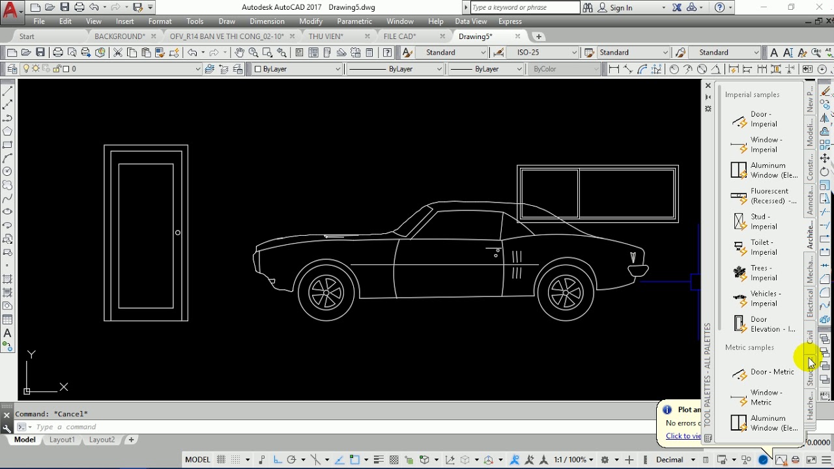Click the Arc Length dimension icon
The height and width of the screenshot is (469, 834).
click(x=643, y=69)
